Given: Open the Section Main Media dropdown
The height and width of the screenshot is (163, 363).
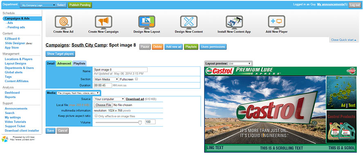Looking at the screenshot, I should [x=106, y=79].
